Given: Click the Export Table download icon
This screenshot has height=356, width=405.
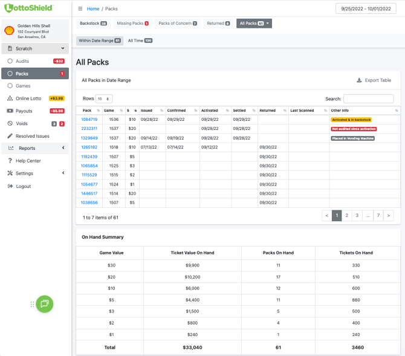Looking at the screenshot, I should (359, 80).
